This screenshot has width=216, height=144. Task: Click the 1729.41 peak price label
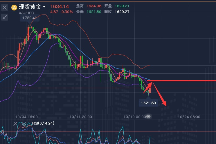point(29,18)
